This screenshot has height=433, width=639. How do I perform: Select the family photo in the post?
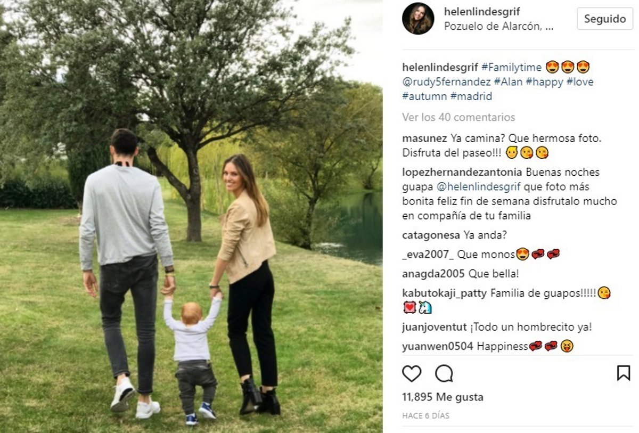[191, 216]
